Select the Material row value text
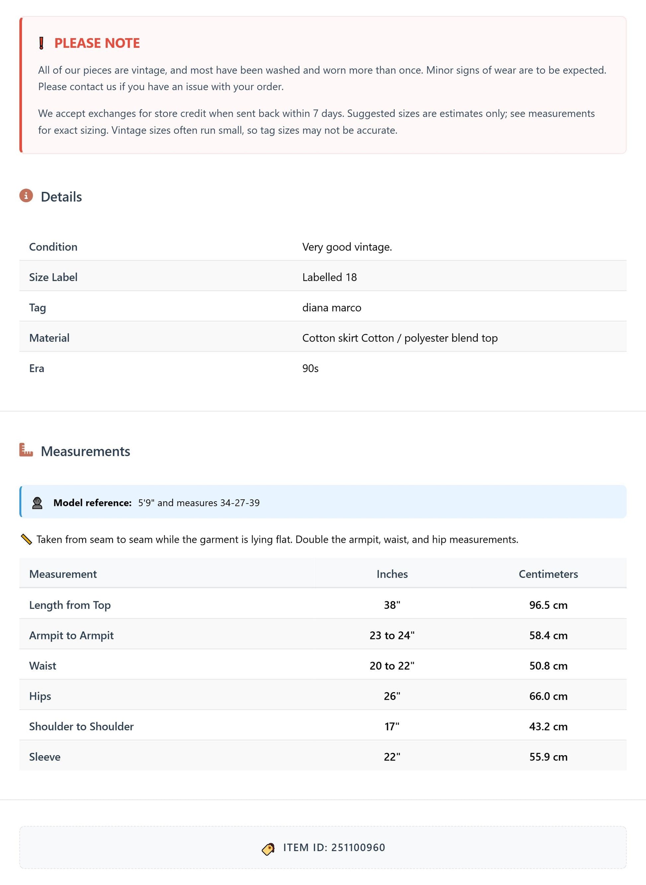 [400, 338]
